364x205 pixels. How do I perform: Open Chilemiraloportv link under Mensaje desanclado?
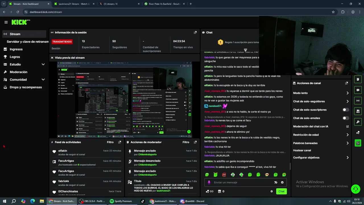[x=147, y=165]
